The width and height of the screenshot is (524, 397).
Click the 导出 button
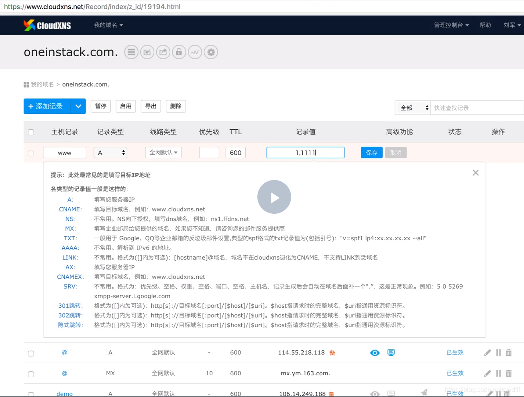151,106
